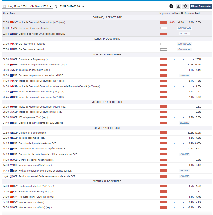213x215 pixels.
Task: Open the date range dropdown arrow
Action: 50,6
